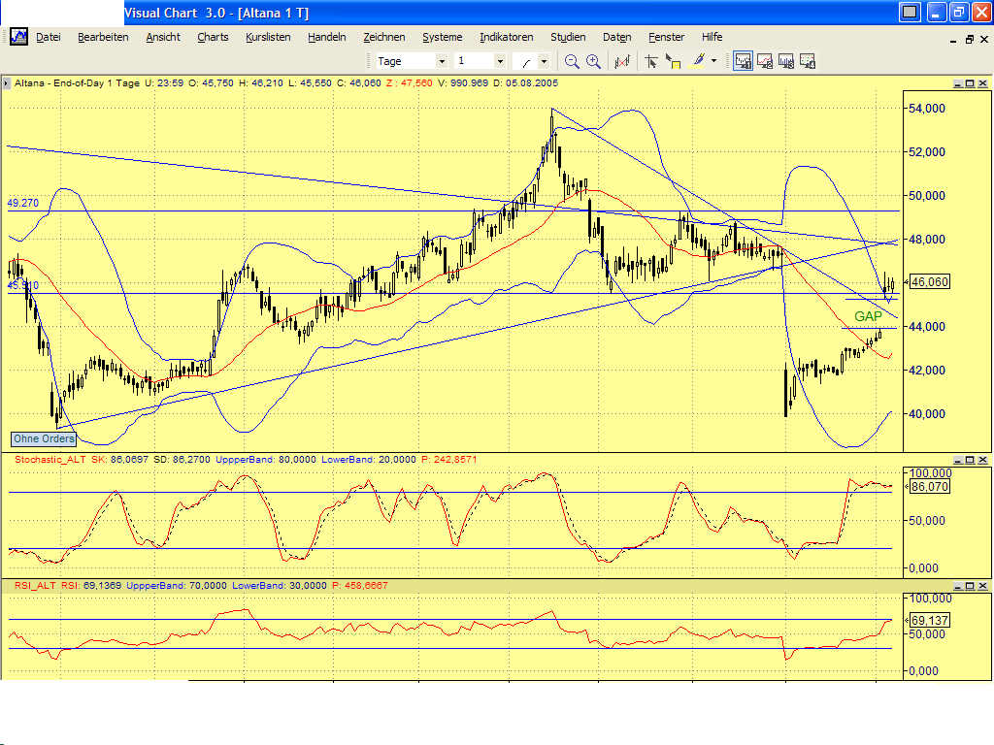The image size is (994, 745).
Task: Open the line style dropdown
Action: (542, 60)
